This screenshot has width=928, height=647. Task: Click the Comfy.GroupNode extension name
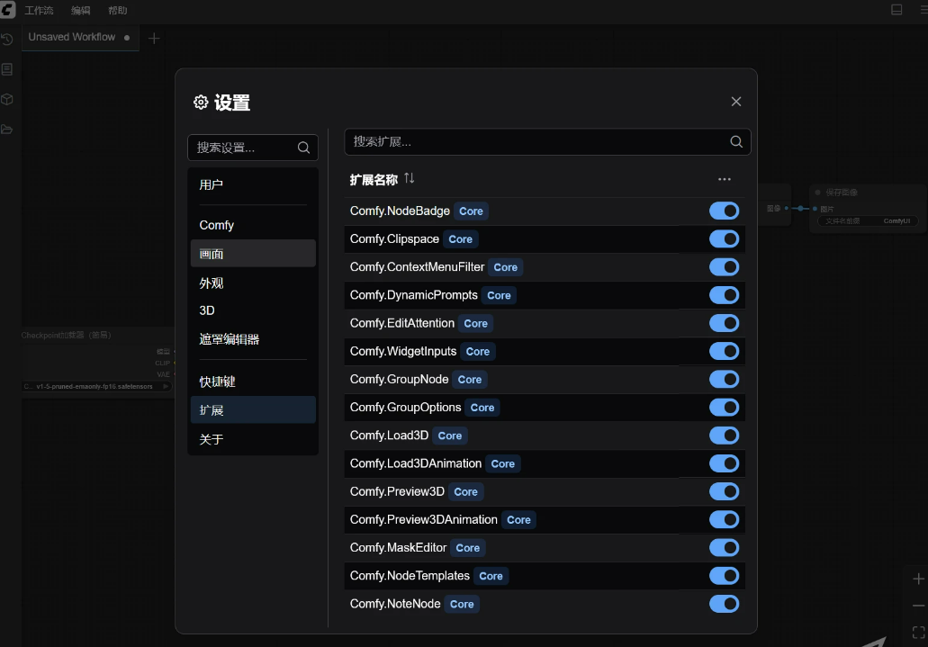[x=399, y=380]
